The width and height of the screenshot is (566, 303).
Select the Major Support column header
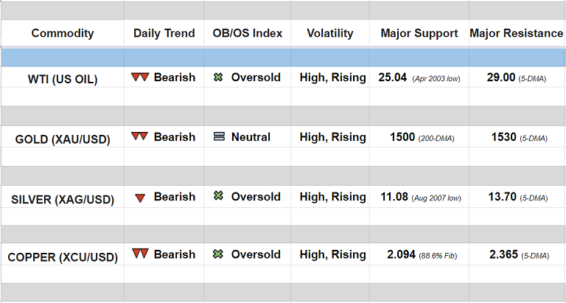coord(419,33)
